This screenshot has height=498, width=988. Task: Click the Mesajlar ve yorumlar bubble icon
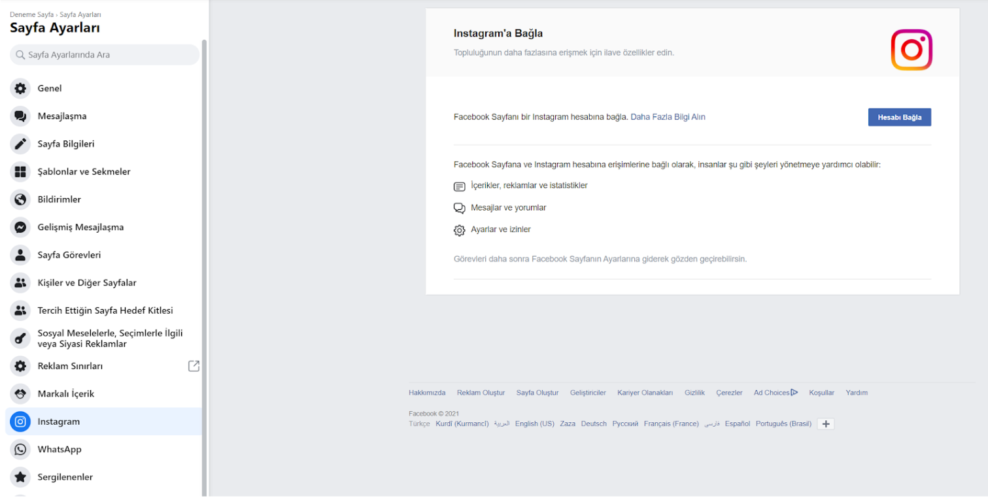point(460,208)
